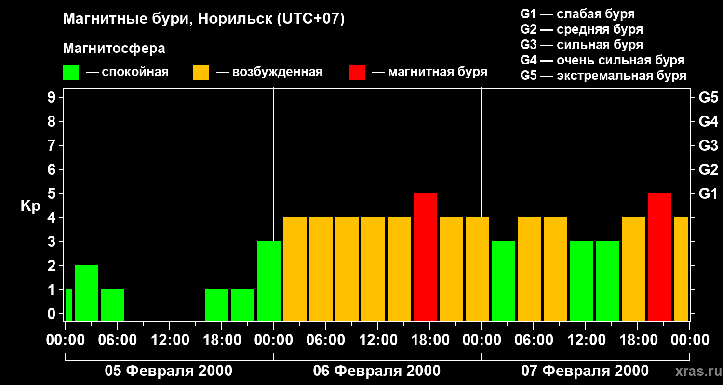Click the right-axis 'G5' level label
Viewport: 723px width, 385px height.
pyautogui.click(x=709, y=97)
